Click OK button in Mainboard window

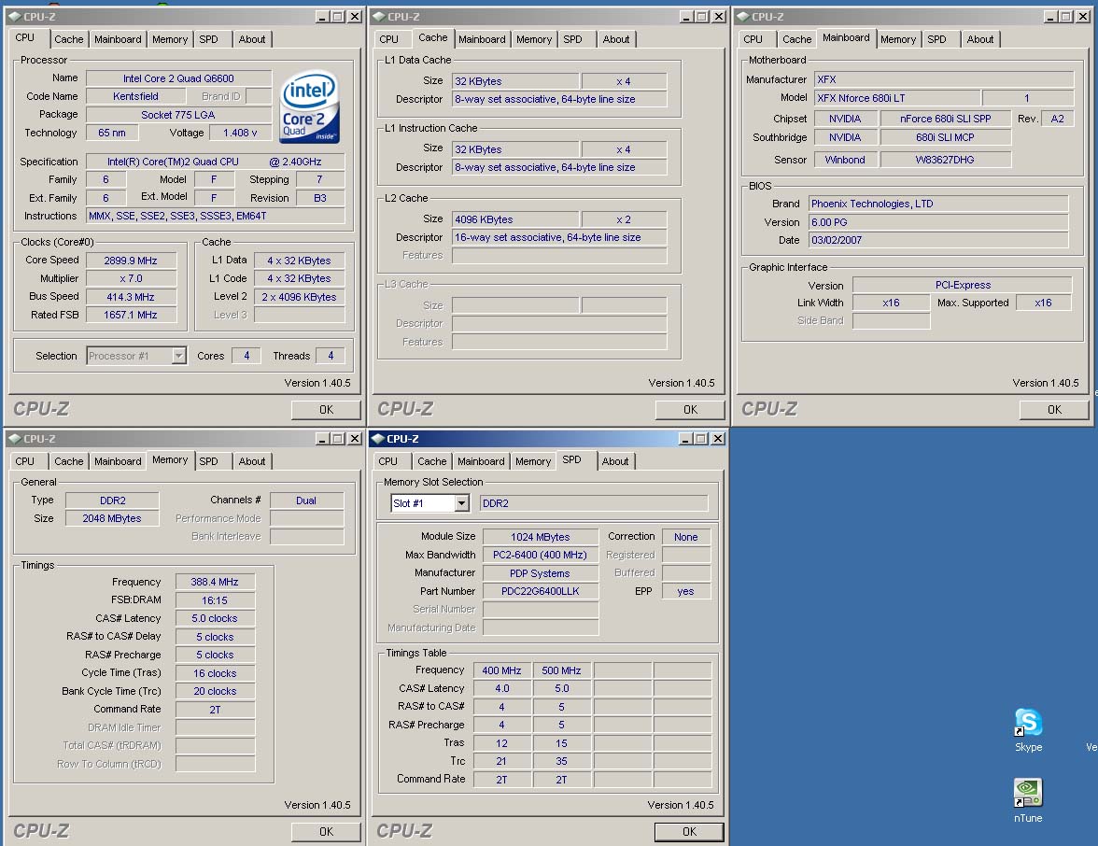click(1055, 410)
